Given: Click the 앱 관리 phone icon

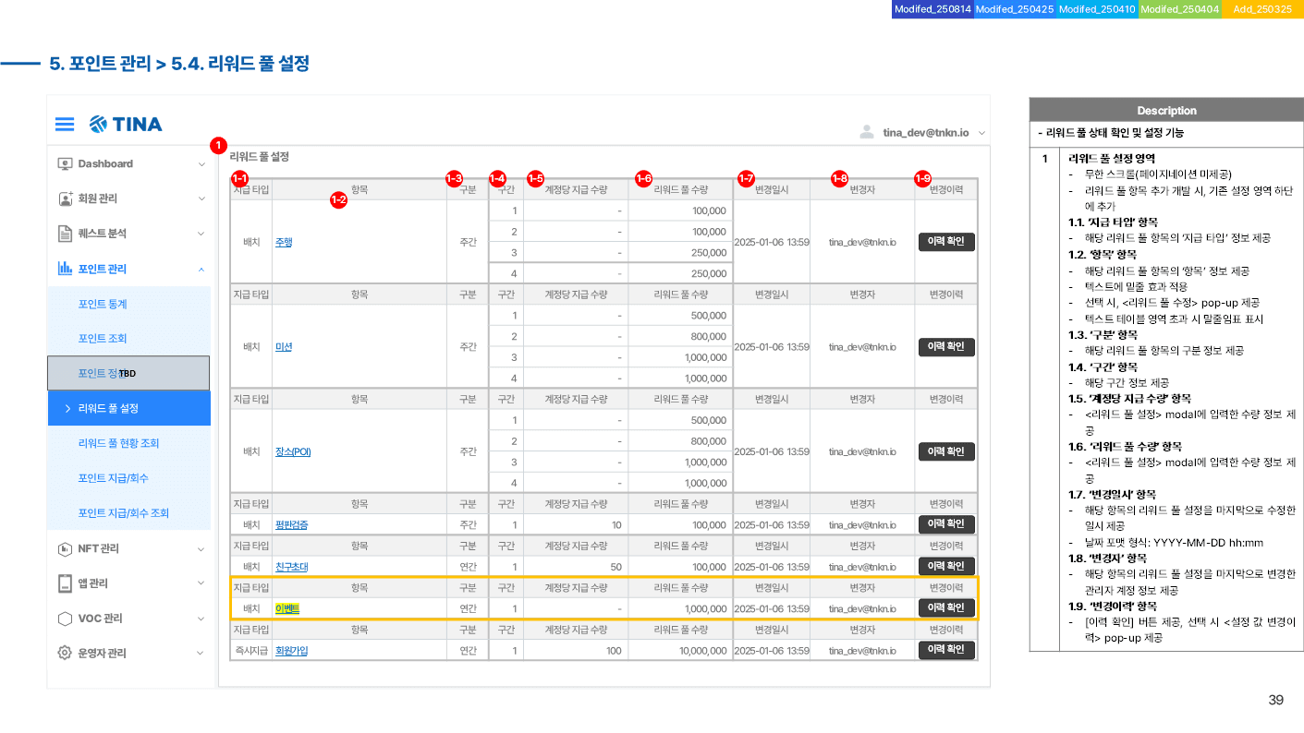Looking at the screenshot, I should click(x=65, y=583).
